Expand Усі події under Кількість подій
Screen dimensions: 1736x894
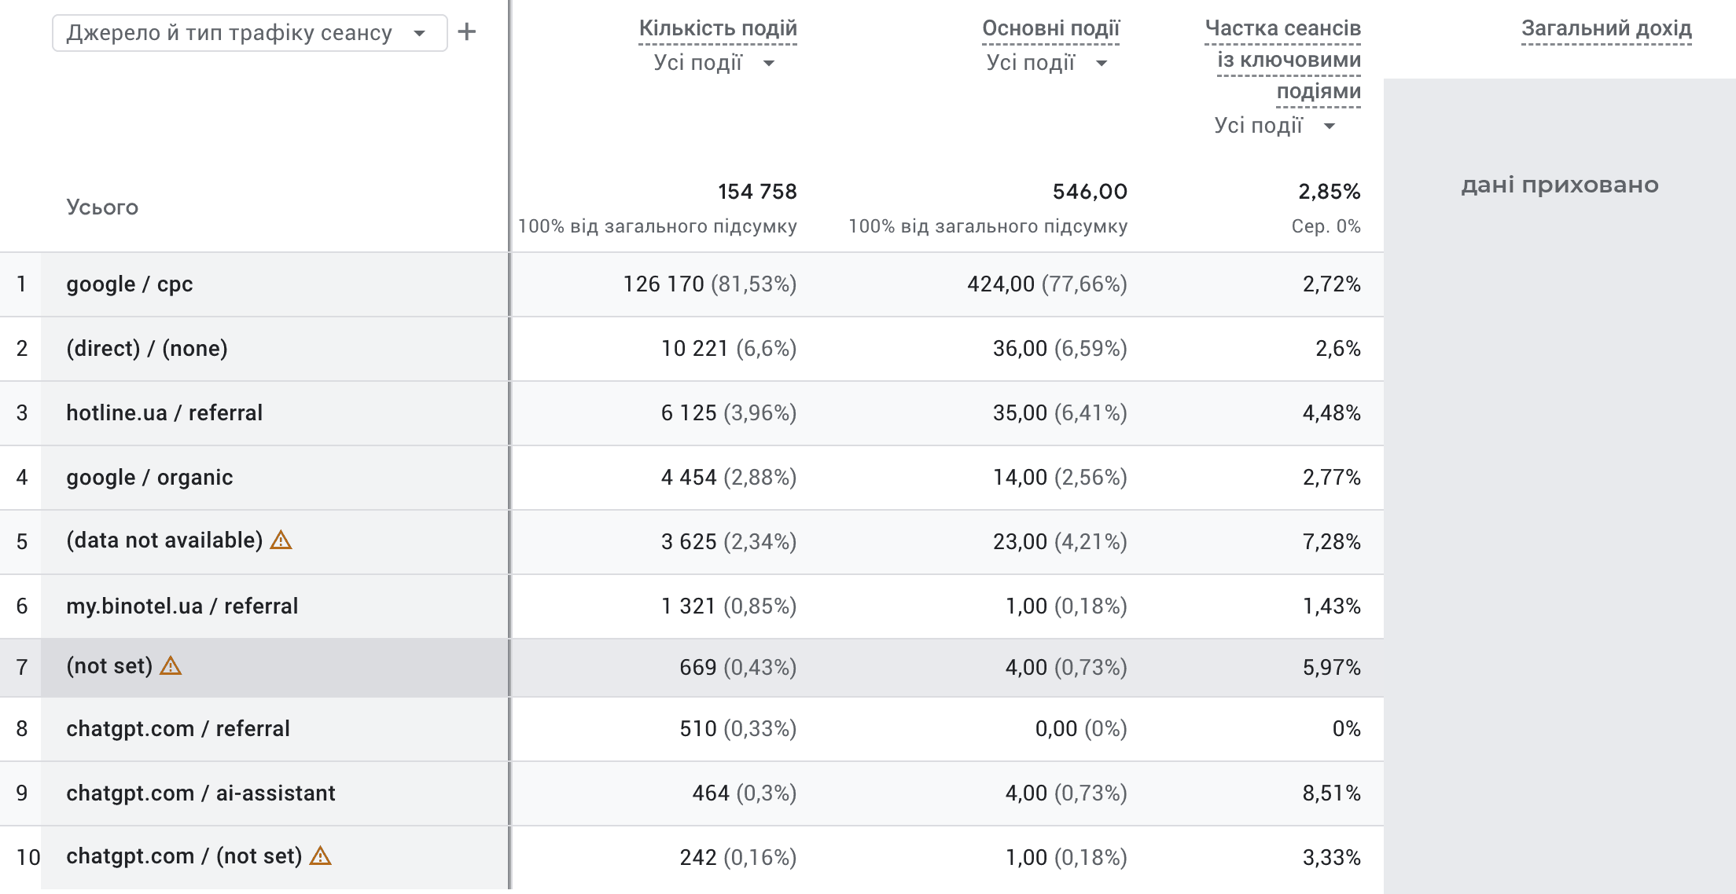tap(714, 63)
